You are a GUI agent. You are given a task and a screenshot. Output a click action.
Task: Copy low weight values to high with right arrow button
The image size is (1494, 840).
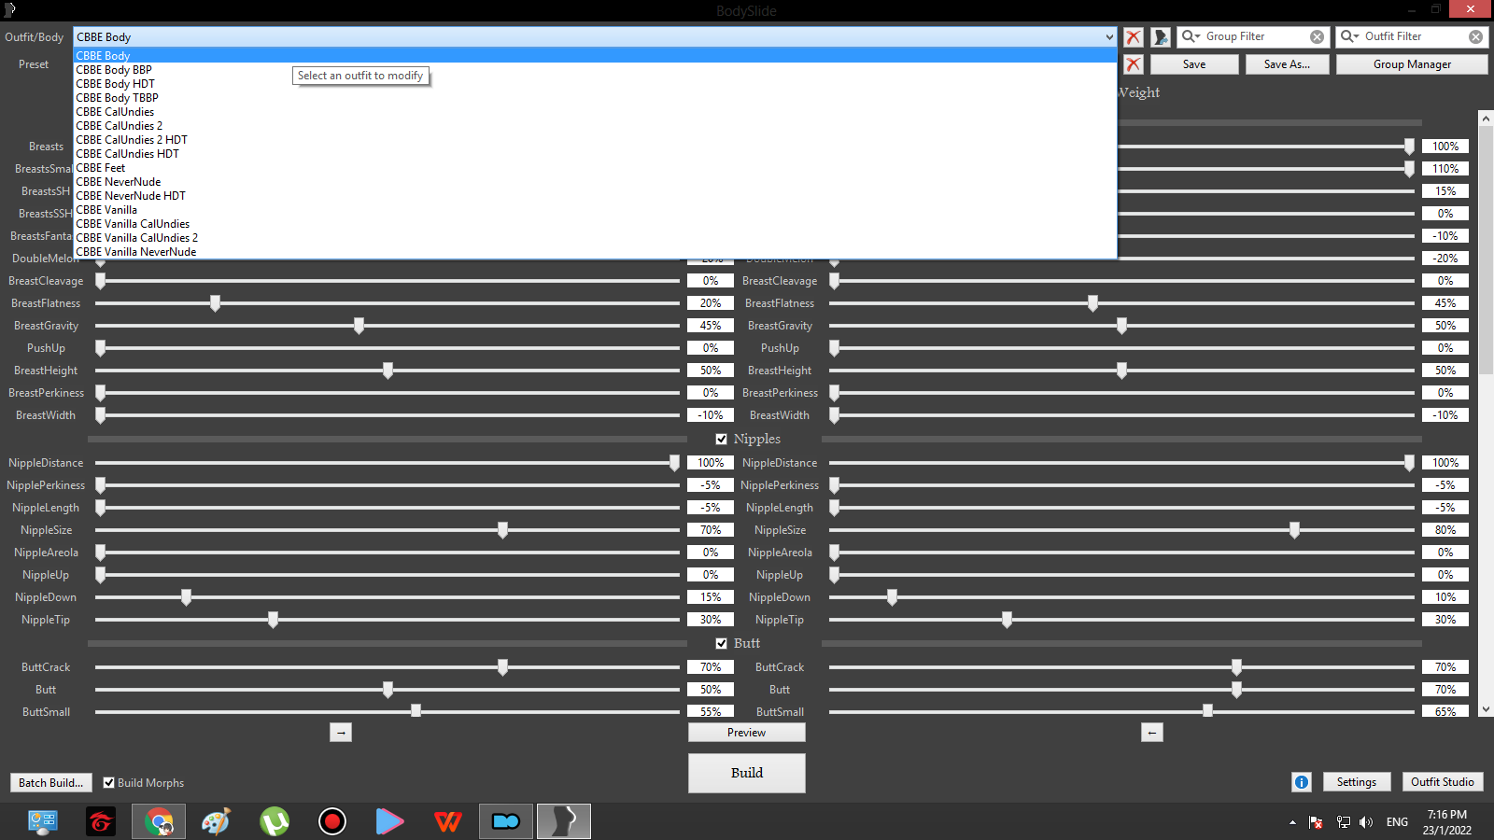tap(341, 733)
